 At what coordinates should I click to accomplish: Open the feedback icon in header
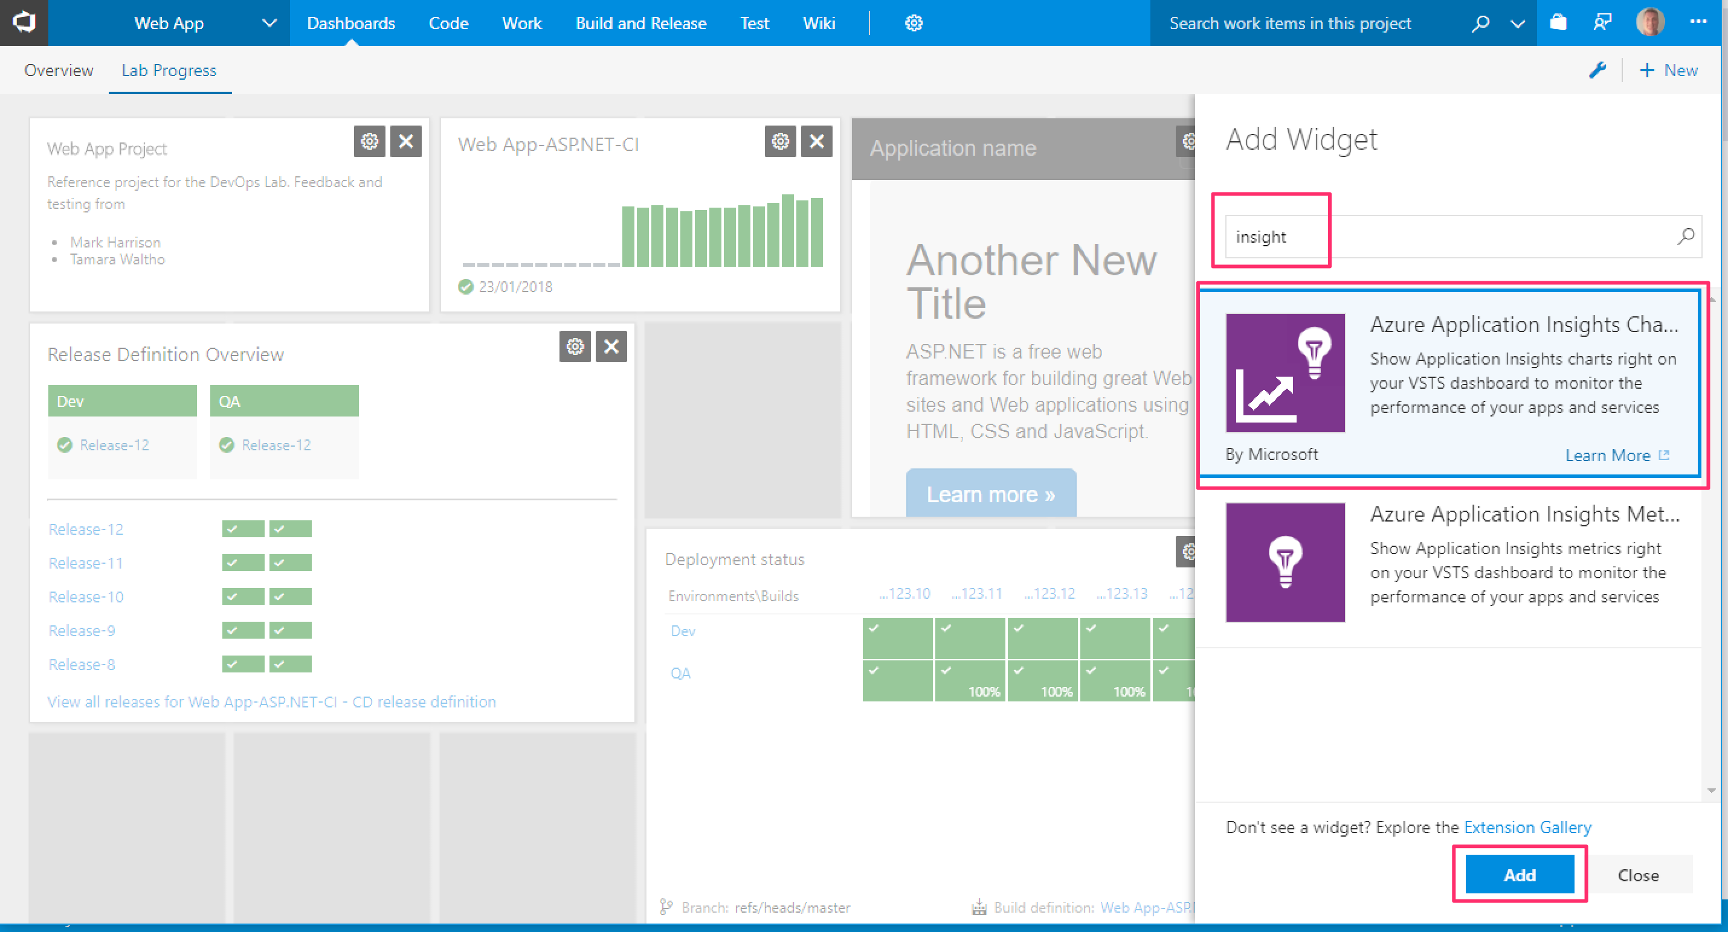point(1602,23)
